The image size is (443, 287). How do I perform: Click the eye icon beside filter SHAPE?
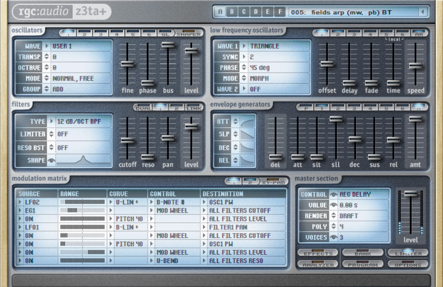coord(51,161)
